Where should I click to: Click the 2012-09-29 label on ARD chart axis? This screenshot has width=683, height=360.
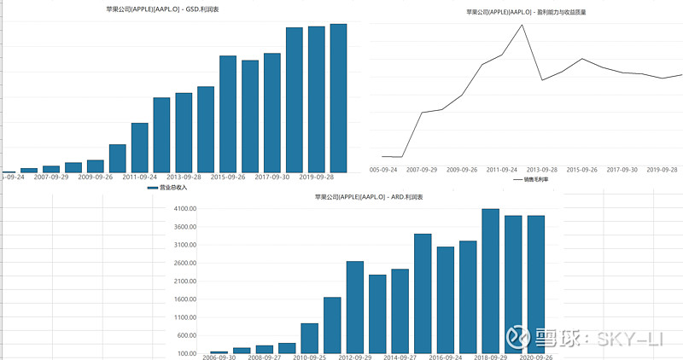(355, 357)
